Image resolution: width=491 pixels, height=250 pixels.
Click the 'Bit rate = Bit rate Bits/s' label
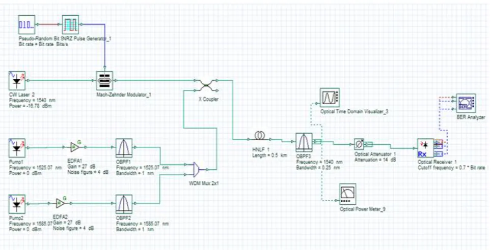tap(43, 44)
